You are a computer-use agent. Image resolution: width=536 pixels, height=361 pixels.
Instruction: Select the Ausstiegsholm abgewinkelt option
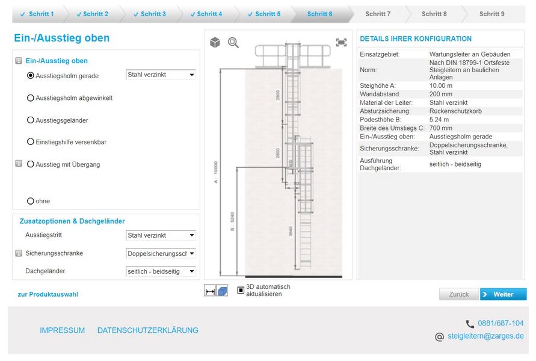coord(30,98)
